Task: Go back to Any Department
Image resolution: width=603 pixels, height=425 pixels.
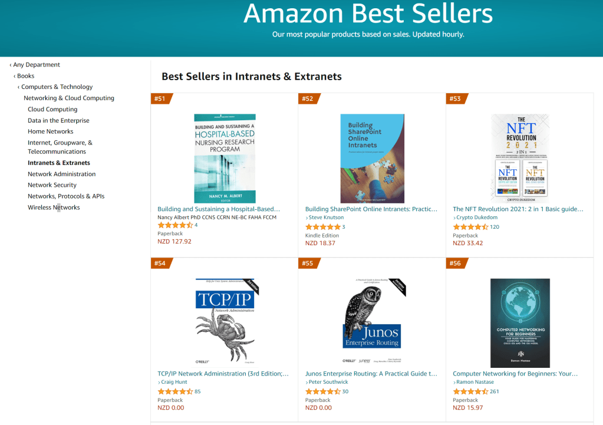Action: 37,65
